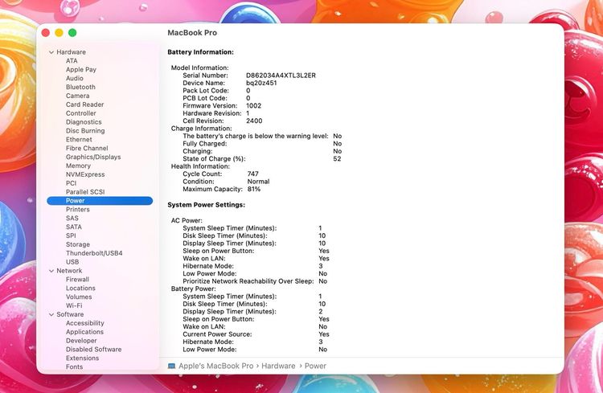The width and height of the screenshot is (603, 393).
Task: Click the MacBook Pro window title
Action: [x=192, y=33]
